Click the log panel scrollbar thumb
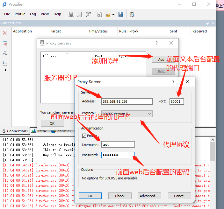The width and height of the screenshot is (224, 209). (213, 151)
